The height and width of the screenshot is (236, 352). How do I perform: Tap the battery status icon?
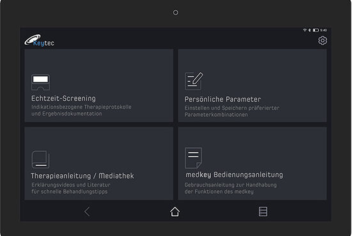click(316, 30)
